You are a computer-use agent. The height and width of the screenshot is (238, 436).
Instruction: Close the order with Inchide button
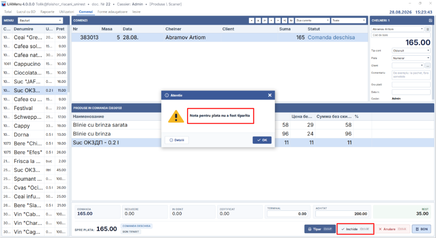[x=355, y=229]
